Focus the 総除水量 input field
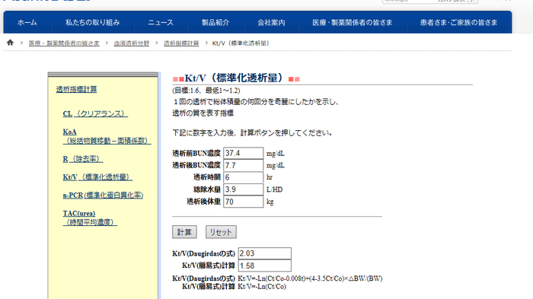533x299 pixels. click(x=243, y=189)
